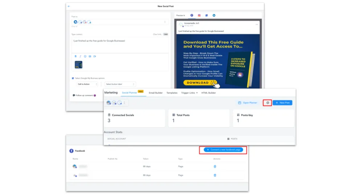Click the Posts/day card icon

click(x=238, y=115)
